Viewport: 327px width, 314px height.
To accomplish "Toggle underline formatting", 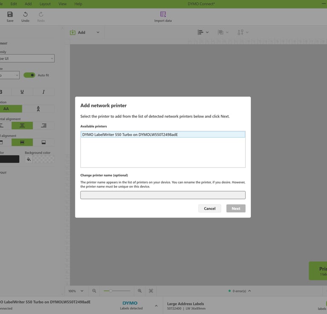I will coord(22,92).
